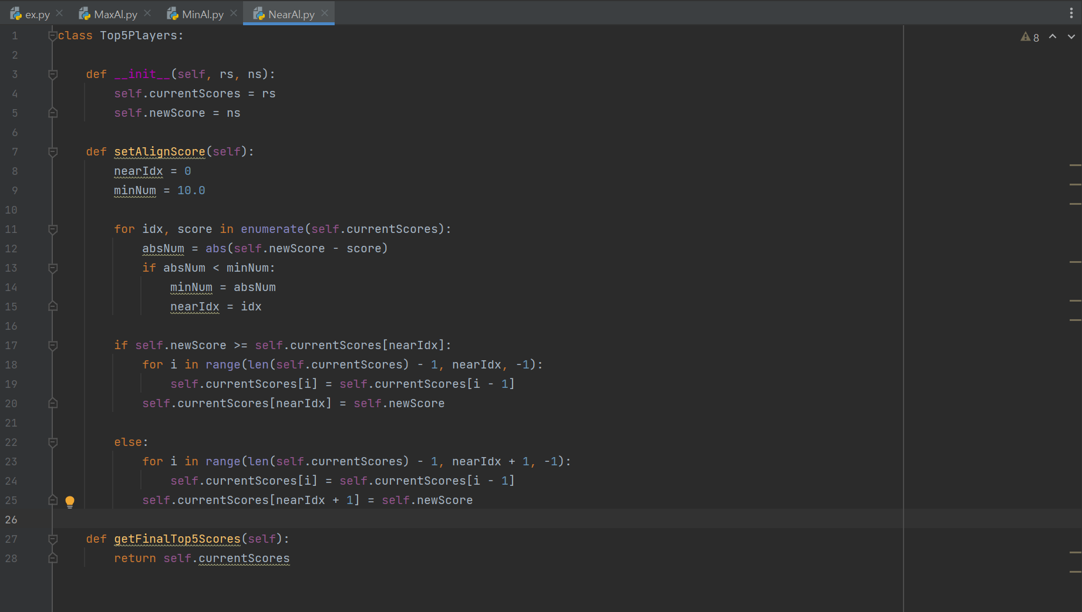Close the NearAl.py tab
1082x612 pixels.
(x=325, y=13)
